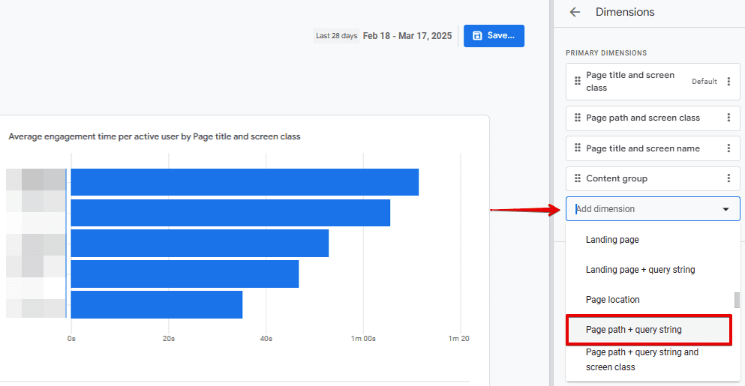Choose Page location dimension option
The width and height of the screenshot is (745, 386).
coord(612,300)
